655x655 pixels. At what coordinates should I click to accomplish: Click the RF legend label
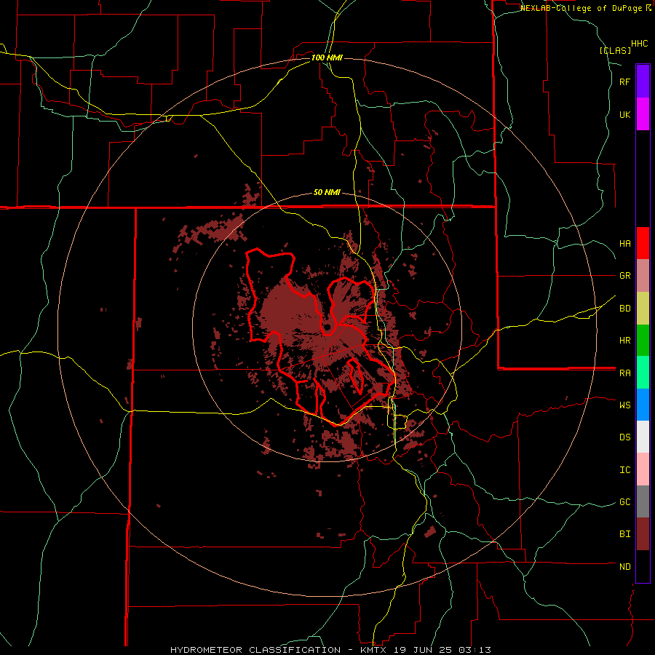(624, 82)
